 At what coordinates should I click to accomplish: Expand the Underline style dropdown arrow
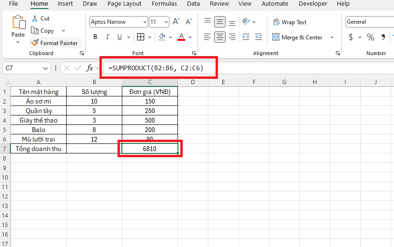(128, 37)
